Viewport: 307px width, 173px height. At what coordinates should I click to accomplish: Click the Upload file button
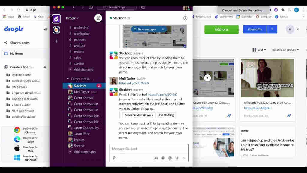tap(255, 29)
